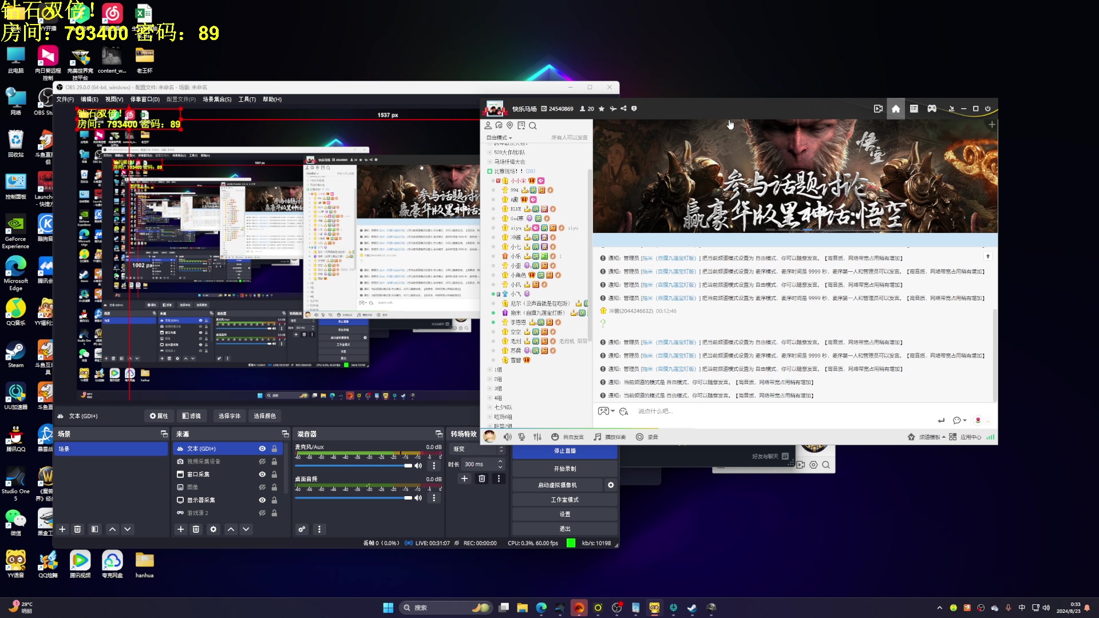Open scene filters icon in scenes toolbar
1099x618 pixels.
pos(94,529)
